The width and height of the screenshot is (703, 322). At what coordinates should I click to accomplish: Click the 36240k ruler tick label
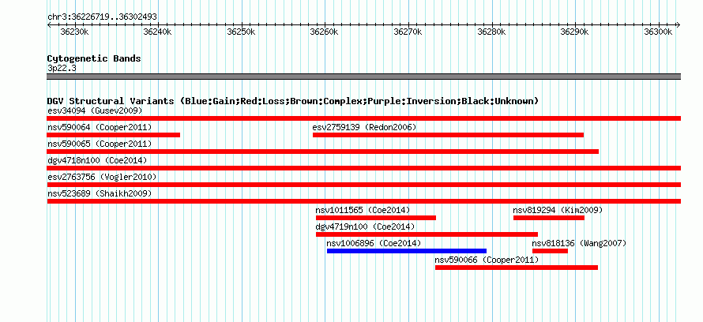157,32
